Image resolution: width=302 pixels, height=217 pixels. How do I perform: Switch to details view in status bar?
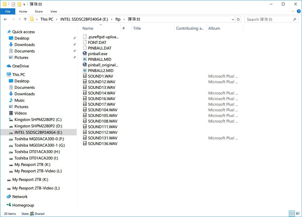[x=292, y=214]
